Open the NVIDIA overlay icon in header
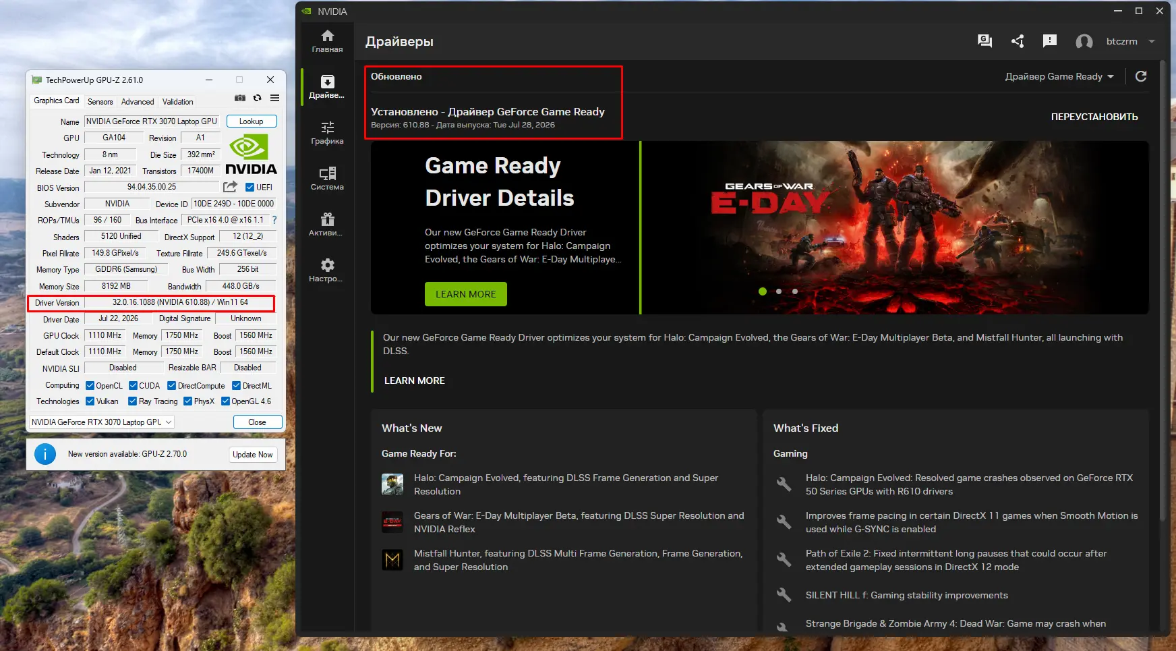This screenshot has width=1176, height=651. click(984, 41)
